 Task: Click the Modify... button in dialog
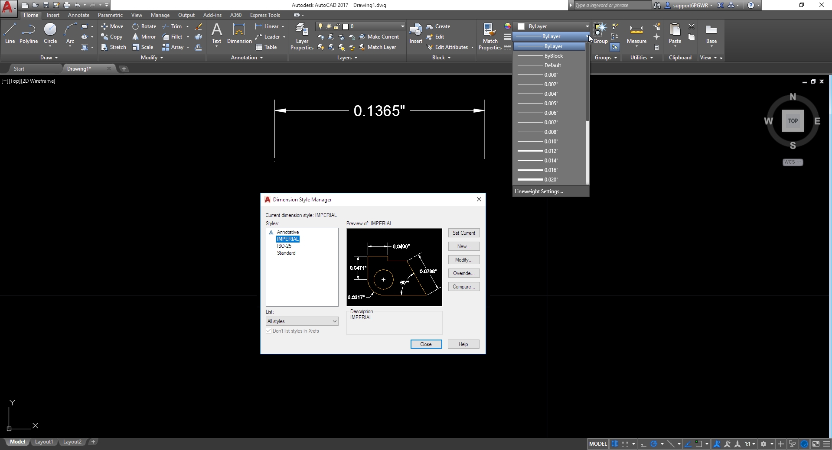(x=463, y=260)
